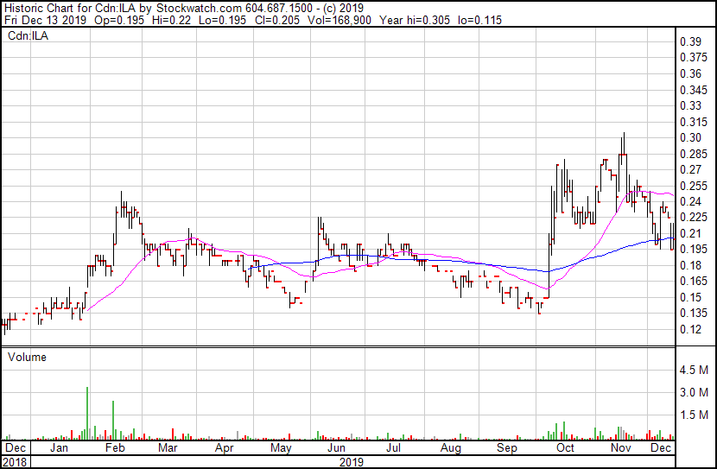Click the 0.21 price level label
This screenshot has width=717, height=469.
[x=689, y=233]
